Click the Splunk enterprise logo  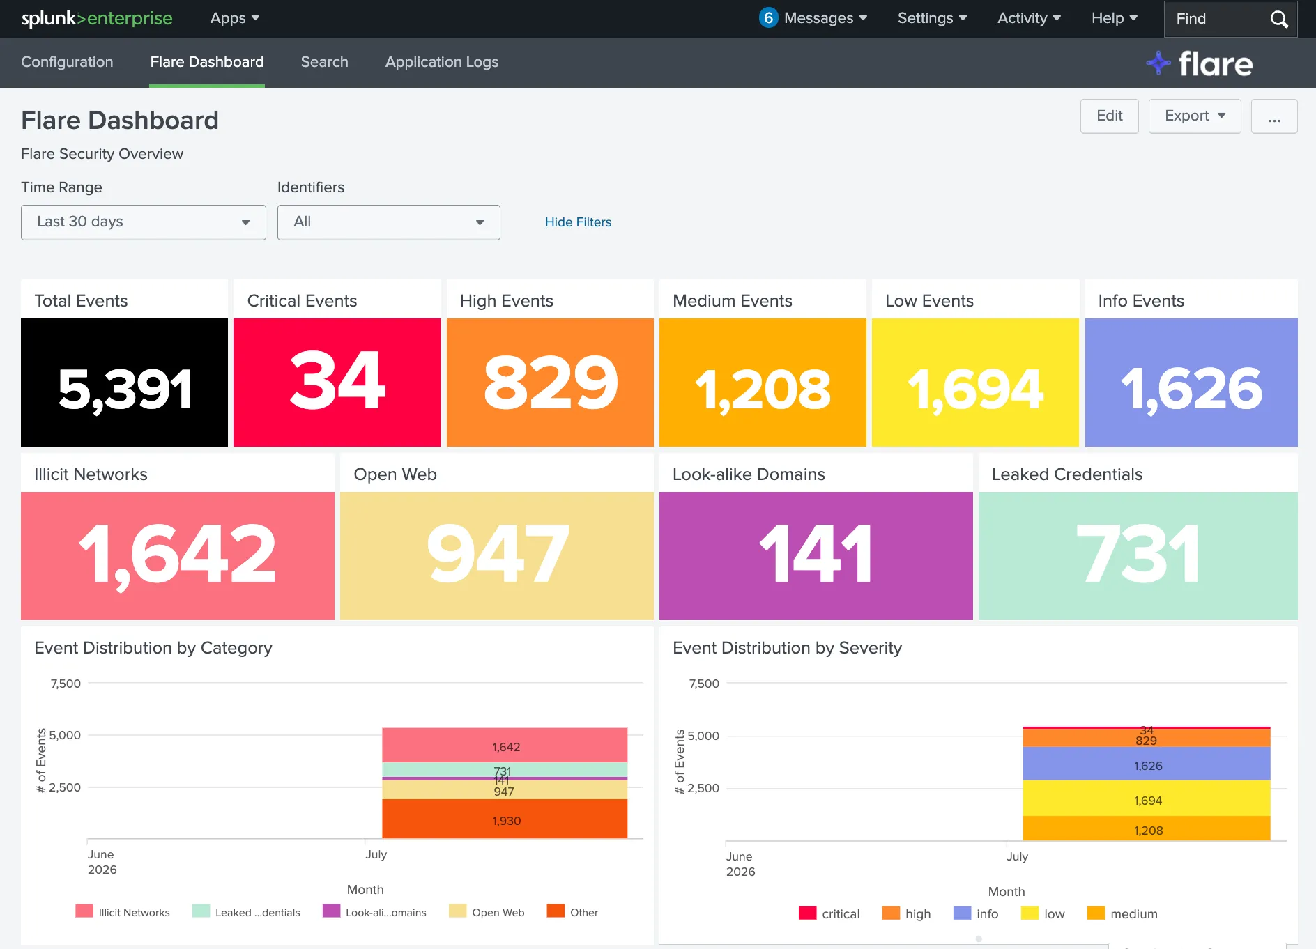97,18
